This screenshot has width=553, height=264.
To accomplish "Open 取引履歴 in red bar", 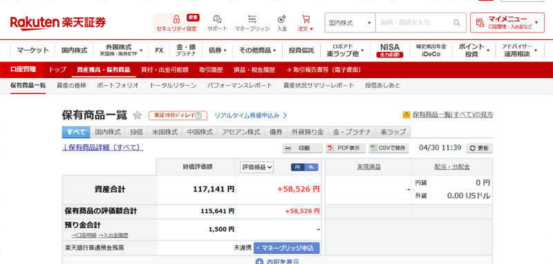I will pyautogui.click(x=211, y=70).
